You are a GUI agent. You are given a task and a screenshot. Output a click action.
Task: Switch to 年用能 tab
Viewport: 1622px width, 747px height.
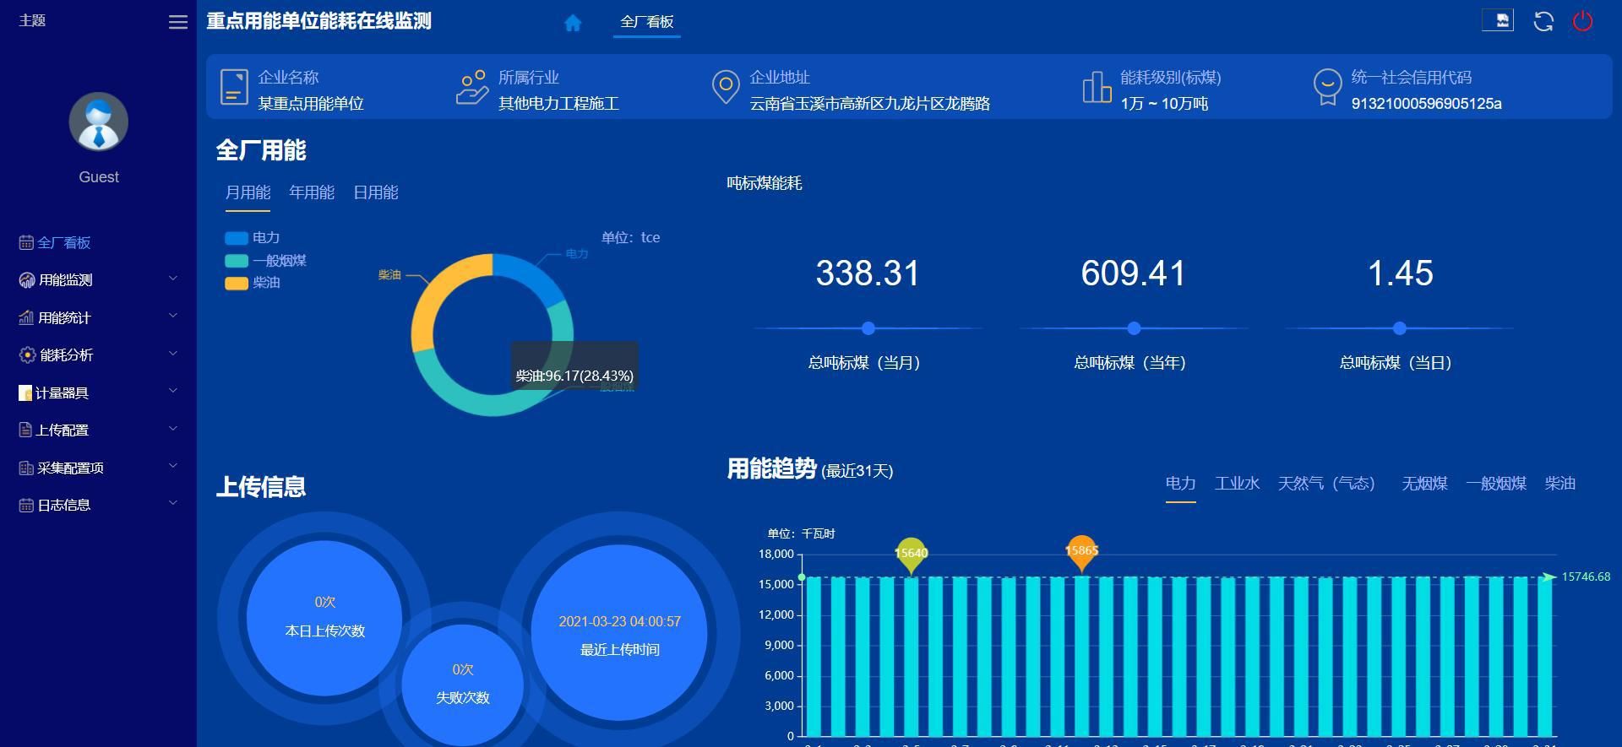coord(312,193)
